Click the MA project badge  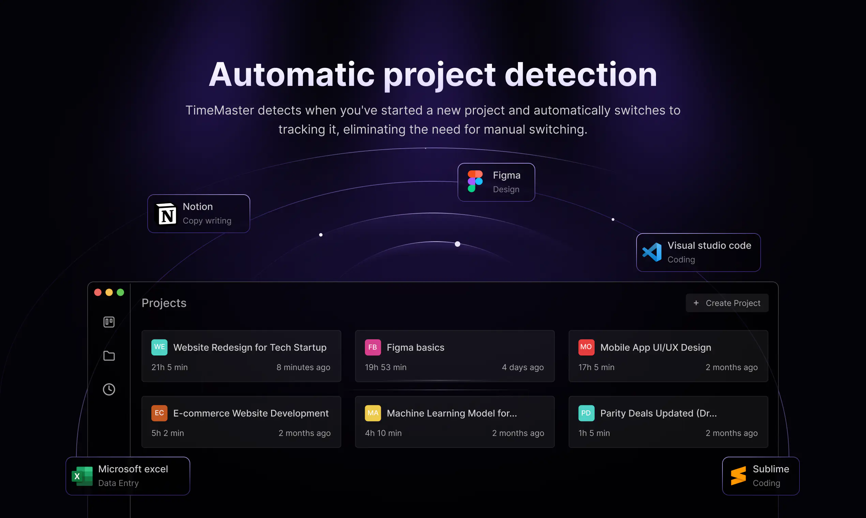click(373, 413)
